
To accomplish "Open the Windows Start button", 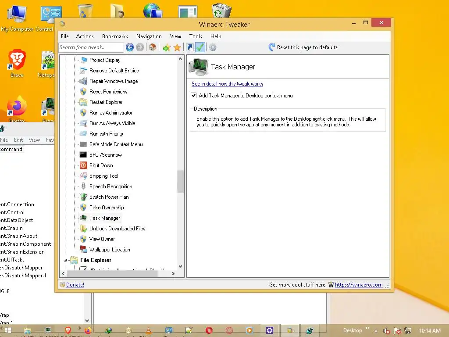I will coord(8,330).
